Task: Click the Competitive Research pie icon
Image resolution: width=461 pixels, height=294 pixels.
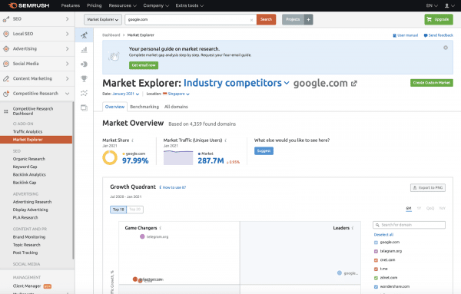Action: pyautogui.click(x=6, y=94)
